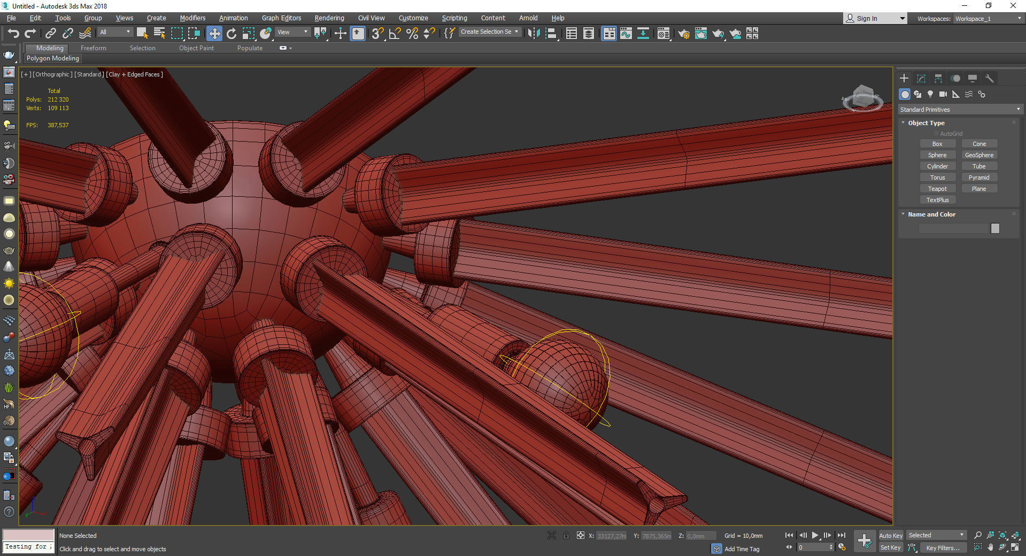Pick the Rectangular Selection Region tool
The height and width of the screenshot is (556, 1026).
pyautogui.click(x=176, y=34)
